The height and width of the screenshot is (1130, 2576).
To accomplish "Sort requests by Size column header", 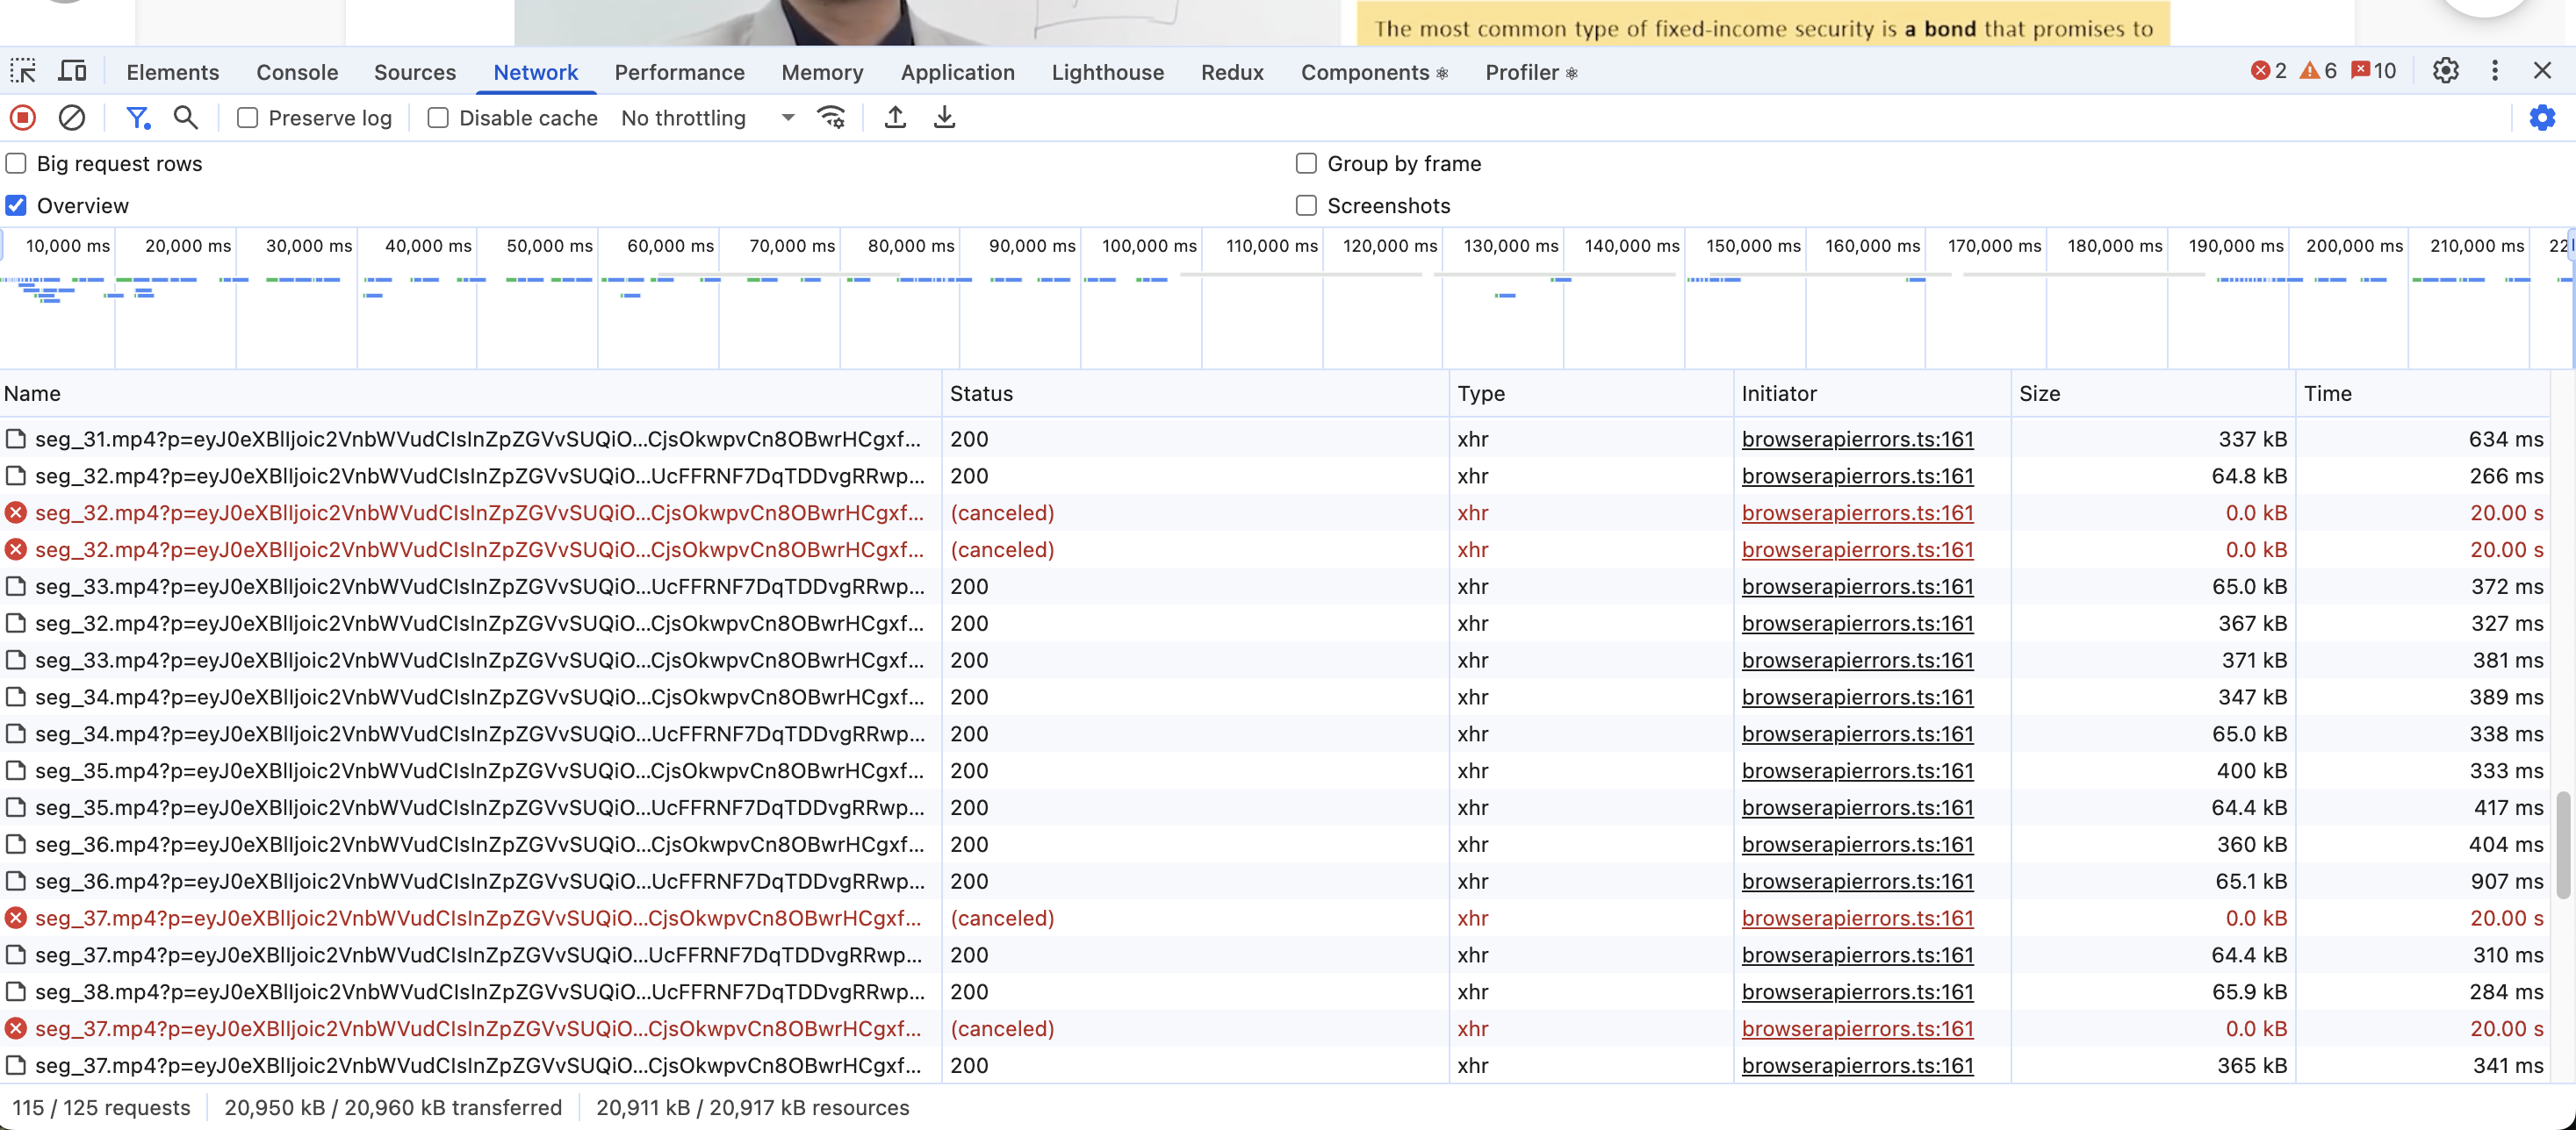I will pos(2039,394).
